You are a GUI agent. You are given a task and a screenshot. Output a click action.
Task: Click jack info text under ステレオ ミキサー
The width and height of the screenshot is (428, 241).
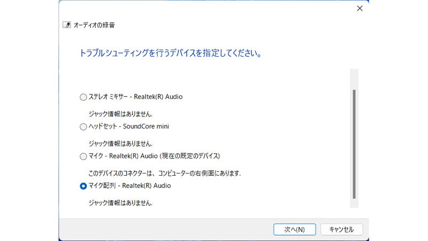click(120, 114)
